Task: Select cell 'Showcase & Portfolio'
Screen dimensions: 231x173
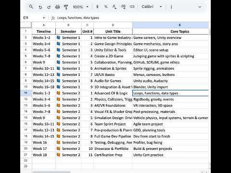Action: tap(113, 148)
